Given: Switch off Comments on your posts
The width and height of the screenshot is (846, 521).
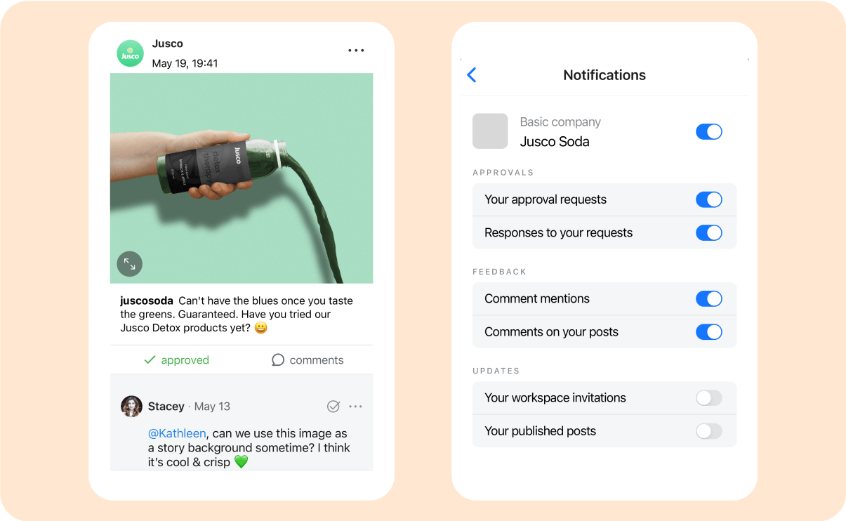Looking at the screenshot, I should [x=708, y=331].
